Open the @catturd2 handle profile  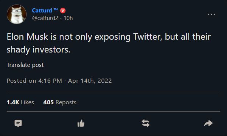(x=45, y=18)
